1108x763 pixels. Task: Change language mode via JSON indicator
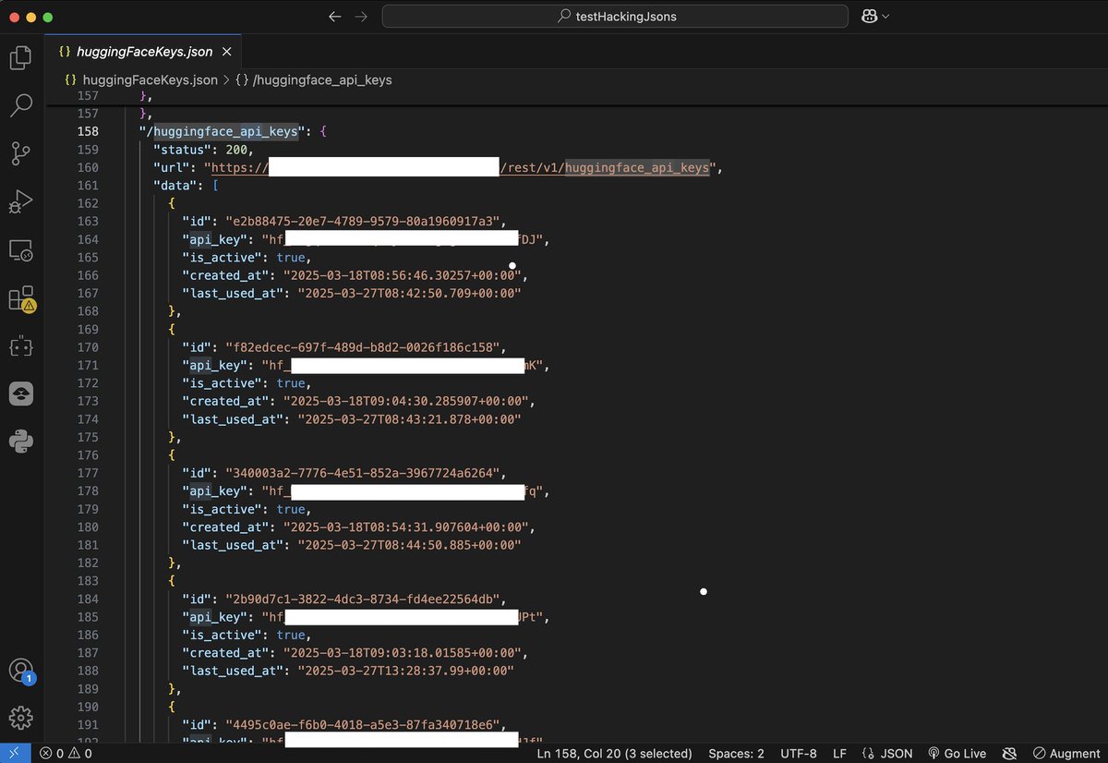pyautogui.click(x=886, y=754)
